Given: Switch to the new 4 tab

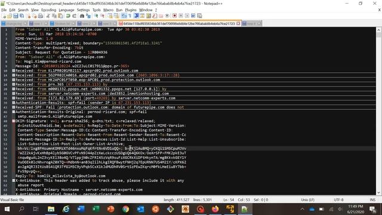Looking at the screenshot, I should point(252,24).
